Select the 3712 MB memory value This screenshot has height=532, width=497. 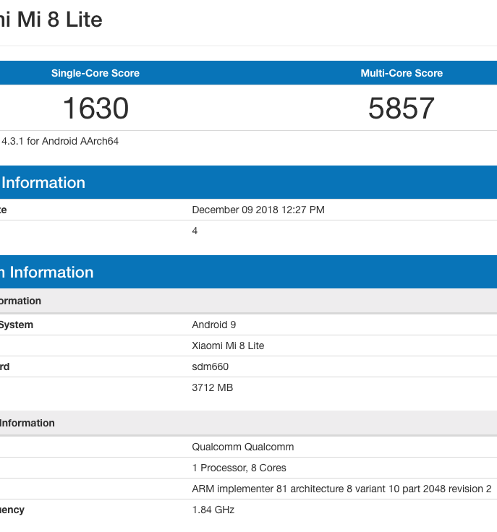pos(212,387)
